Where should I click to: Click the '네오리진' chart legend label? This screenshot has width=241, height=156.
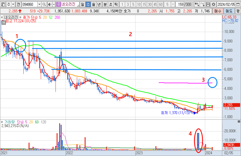click(11, 17)
